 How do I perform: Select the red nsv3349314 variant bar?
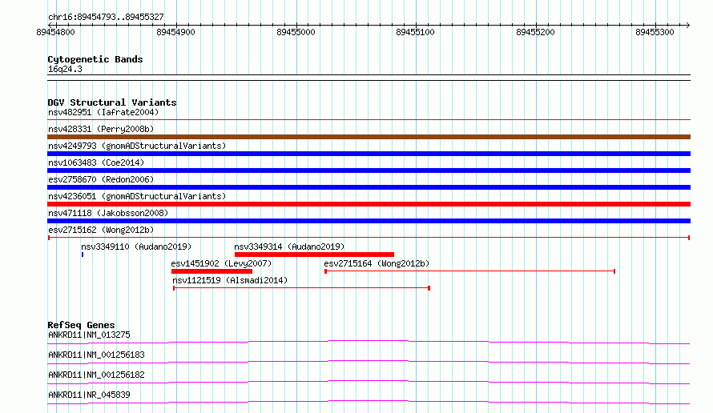click(x=314, y=255)
